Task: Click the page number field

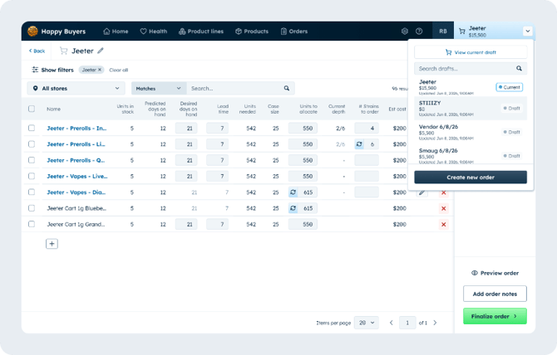Action: 407,323
